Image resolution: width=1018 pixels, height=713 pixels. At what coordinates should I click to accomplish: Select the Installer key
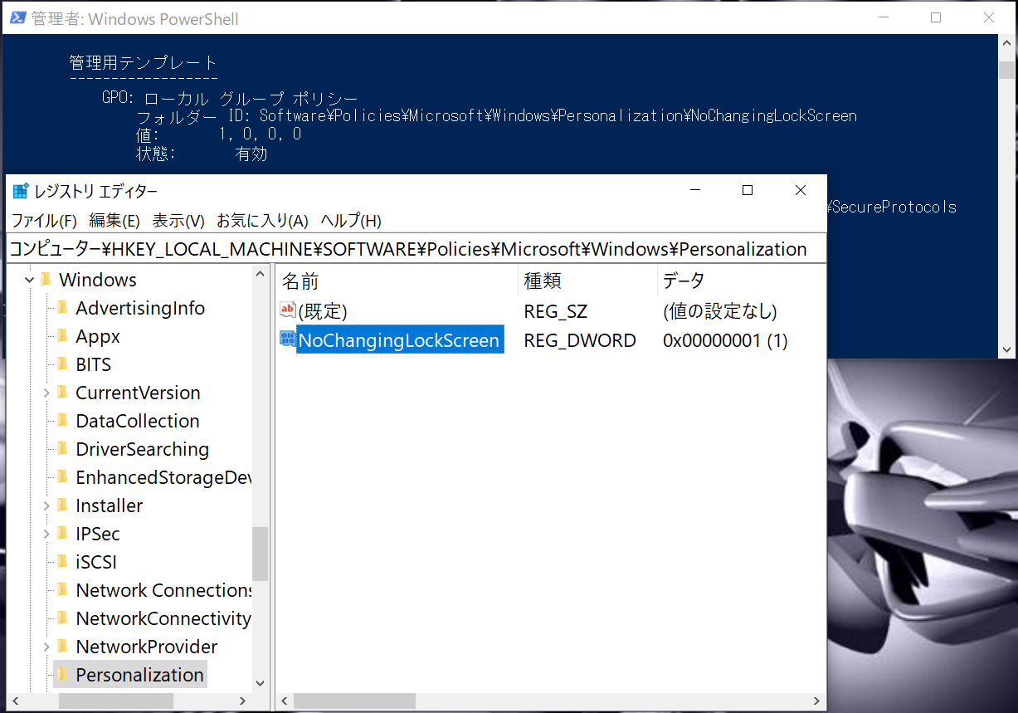(109, 505)
